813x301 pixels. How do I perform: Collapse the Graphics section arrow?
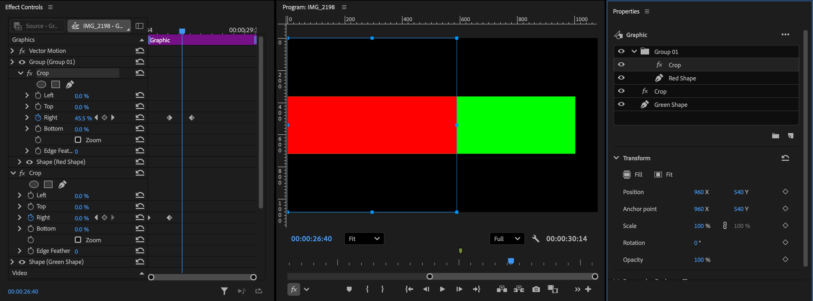point(142,40)
